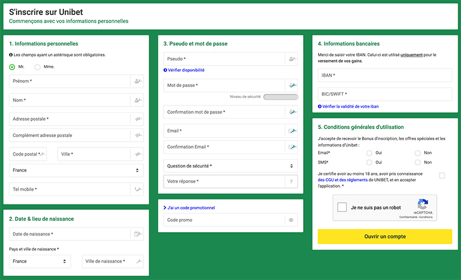This screenshot has width=461, height=280.
Task: Click the icon in the Ville field
Action: point(138,154)
